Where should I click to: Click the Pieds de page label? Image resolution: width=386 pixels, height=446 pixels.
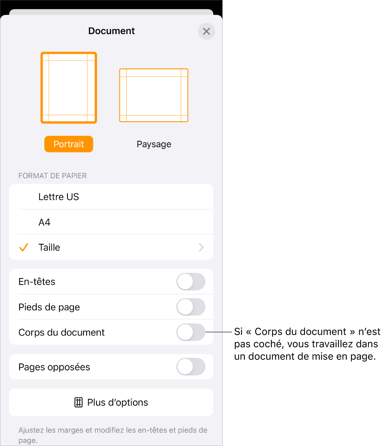49,307
